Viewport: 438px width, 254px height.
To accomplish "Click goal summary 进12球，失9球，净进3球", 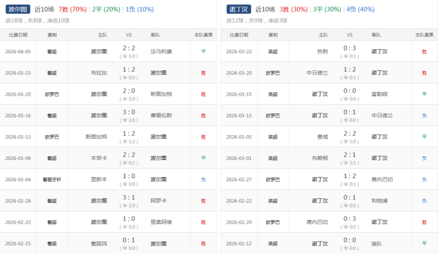I will click(257, 21).
